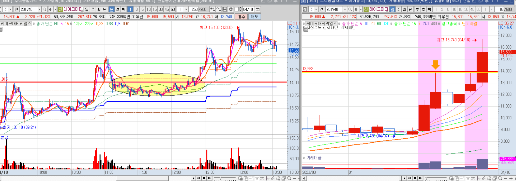Rewind right chart replay

click(x=409, y=178)
